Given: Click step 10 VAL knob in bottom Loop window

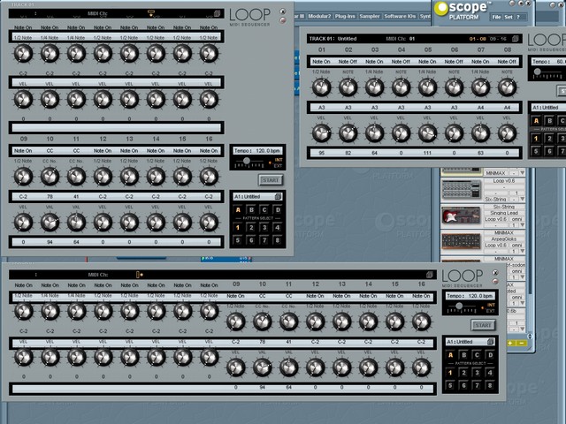Looking at the screenshot, I should pos(263,367).
